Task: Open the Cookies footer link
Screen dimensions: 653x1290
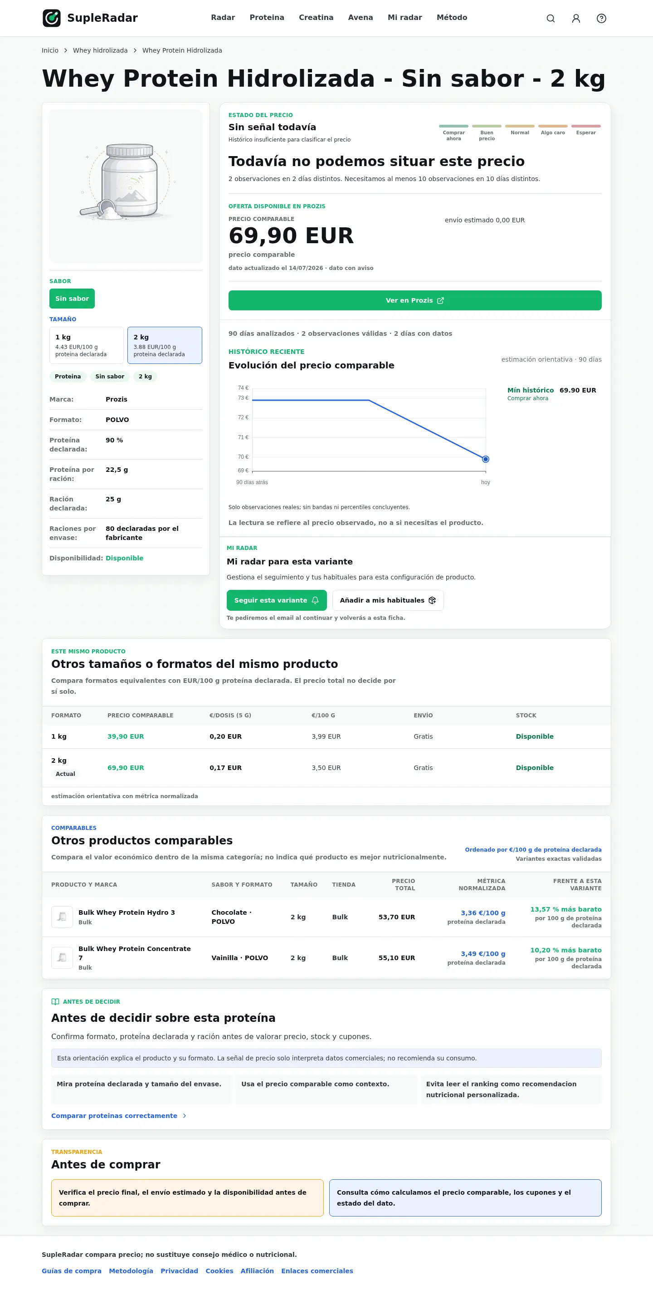Action: 219,1271
